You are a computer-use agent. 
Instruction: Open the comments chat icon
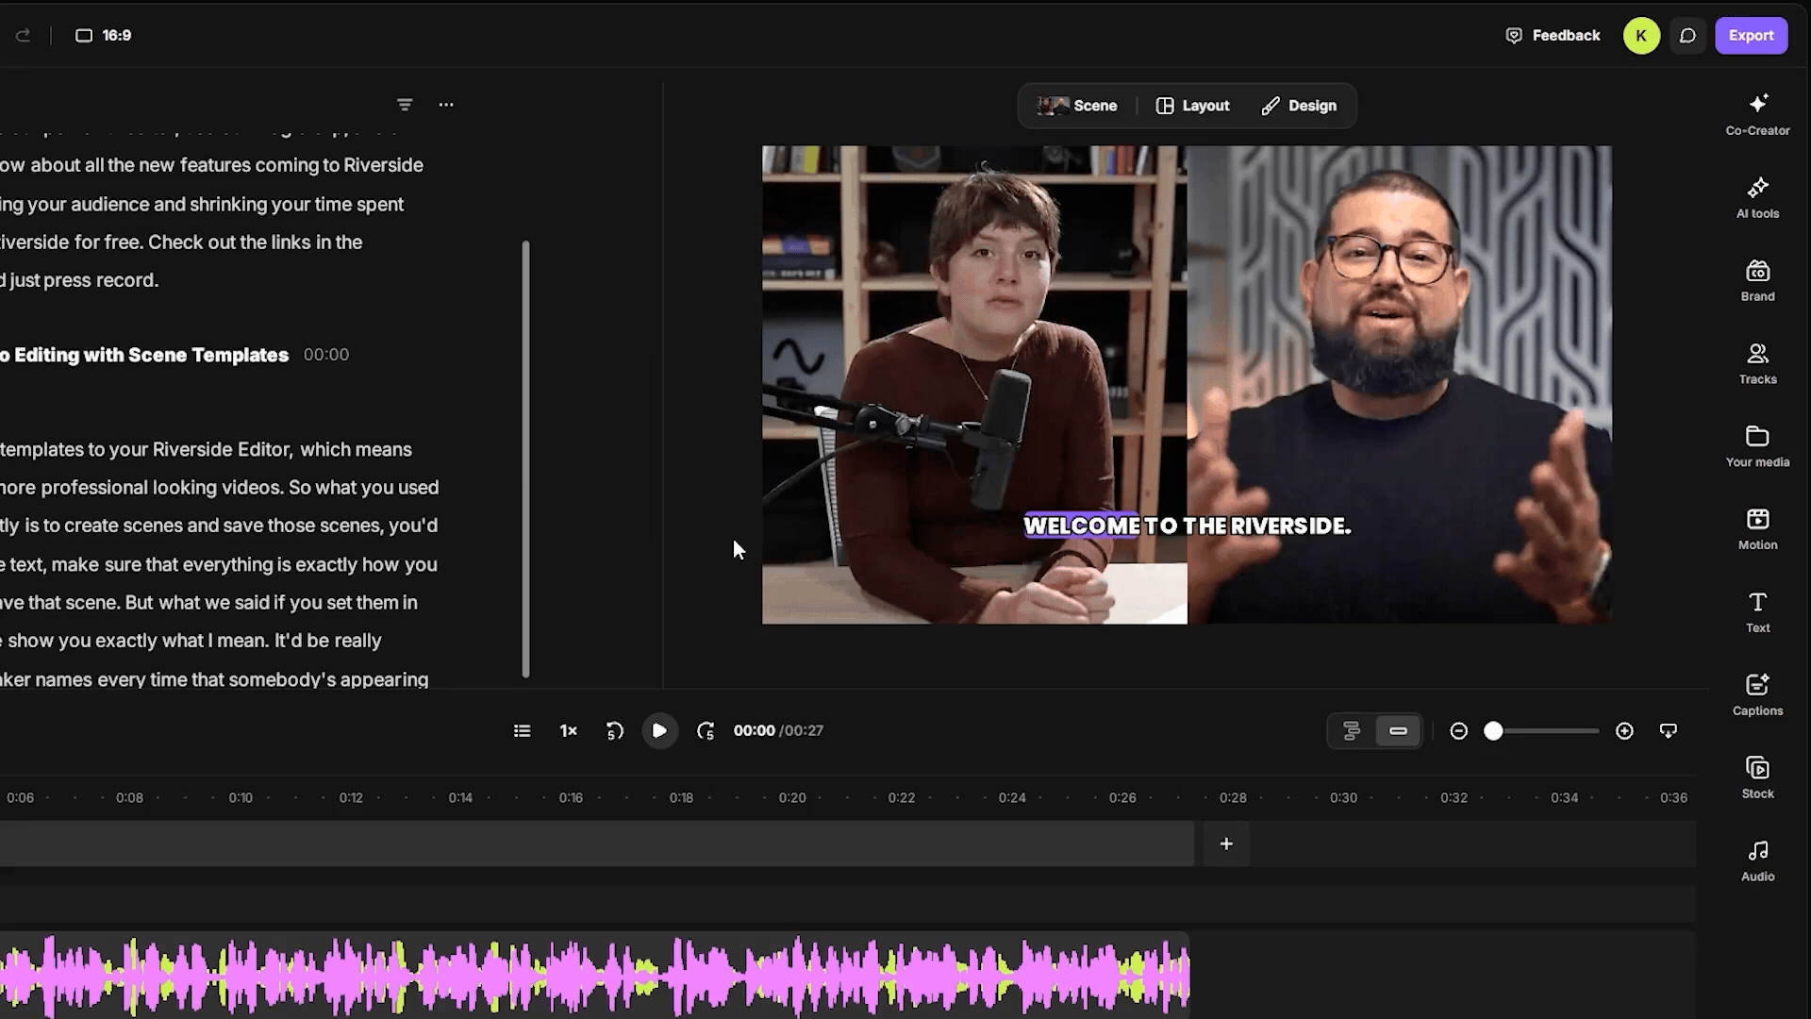(x=1687, y=36)
